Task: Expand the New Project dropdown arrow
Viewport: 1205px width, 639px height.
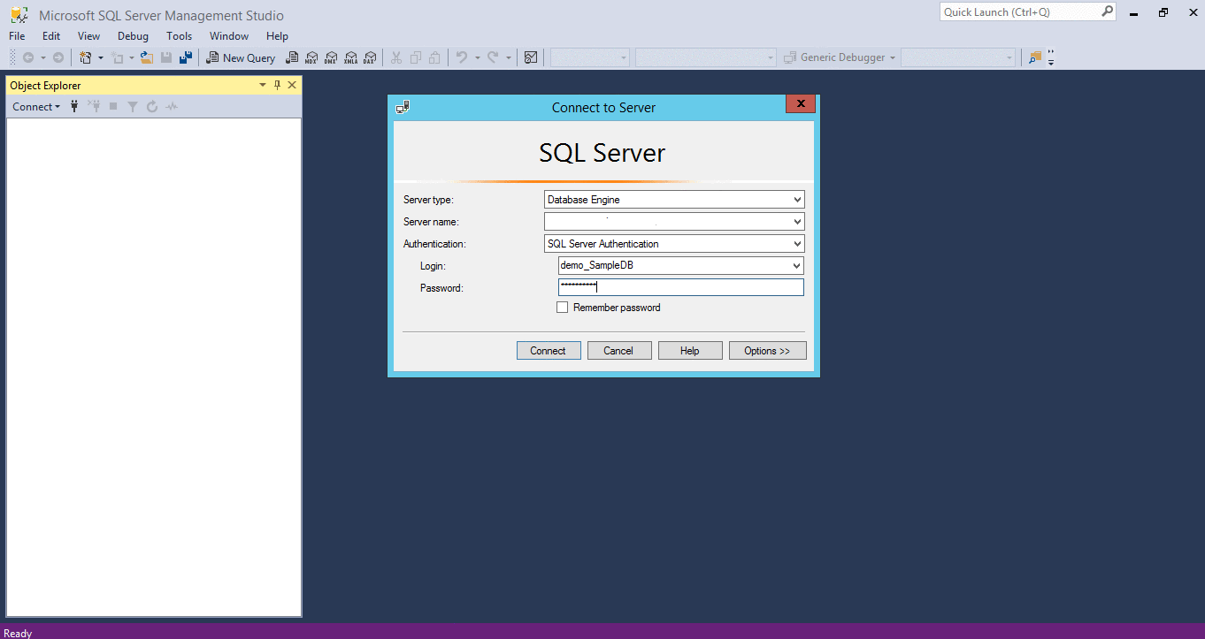Action: click(101, 57)
